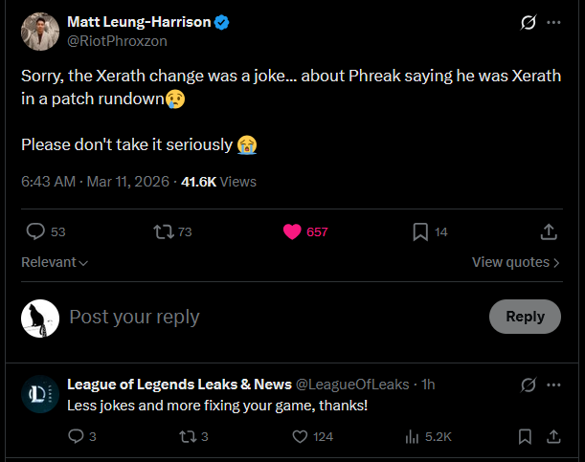
Task: Open more options on LeagueOfLeaks reply
Action: pos(553,385)
